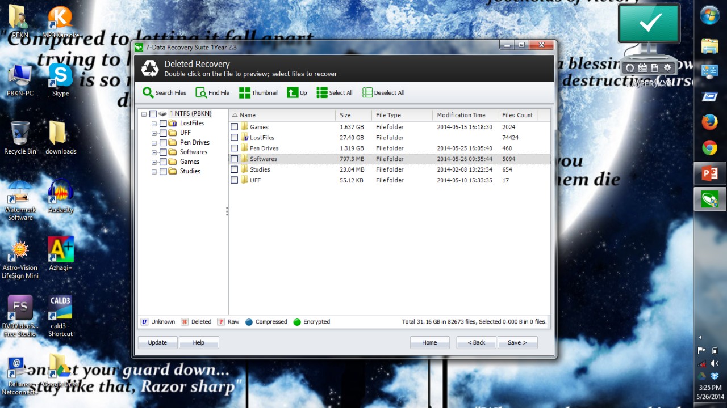Screen dimensions: 727x408
Task: Tick the Pen Drives checkbox in file list
Action: [x=234, y=148]
